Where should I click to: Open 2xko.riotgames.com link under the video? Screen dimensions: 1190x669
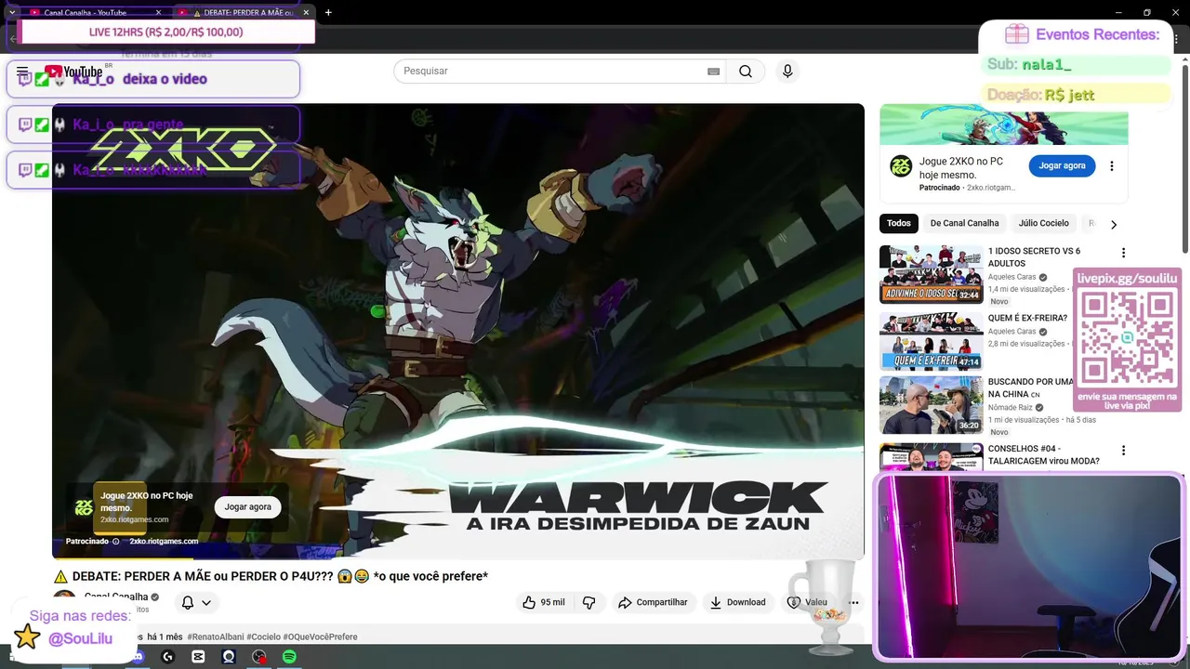click(164, 541)
